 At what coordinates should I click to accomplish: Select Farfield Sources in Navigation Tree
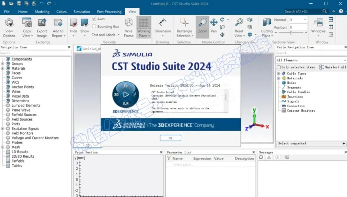[24, 115]
